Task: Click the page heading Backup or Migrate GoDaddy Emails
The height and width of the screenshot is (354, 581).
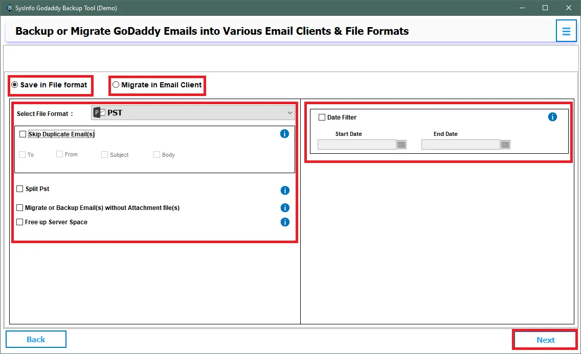Action: (x=212, y=31)
